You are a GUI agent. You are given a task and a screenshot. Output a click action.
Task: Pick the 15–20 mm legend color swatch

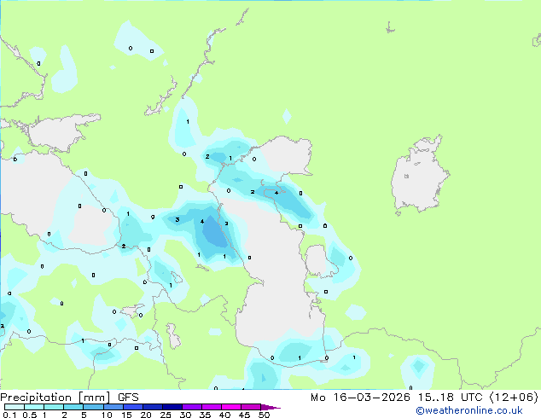[x=133, y=407]
